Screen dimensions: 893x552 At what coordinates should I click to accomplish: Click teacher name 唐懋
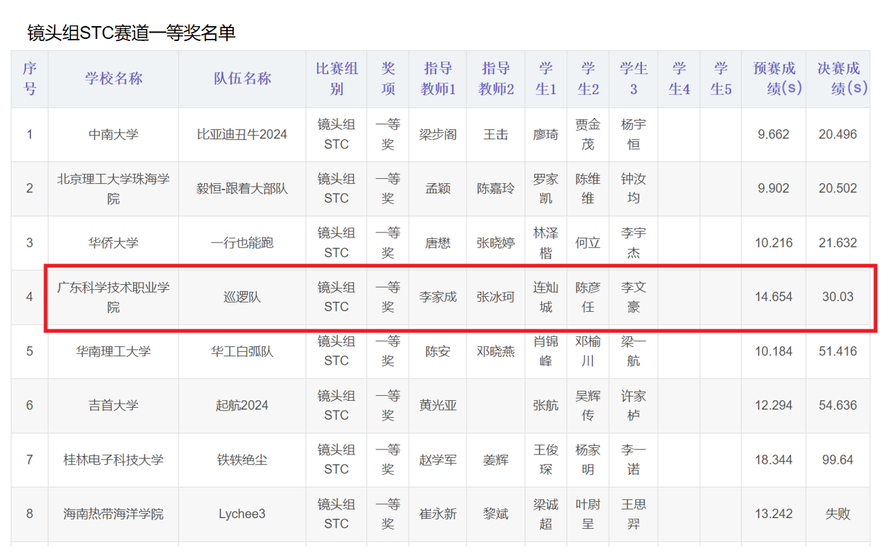[x=438, y=243]
